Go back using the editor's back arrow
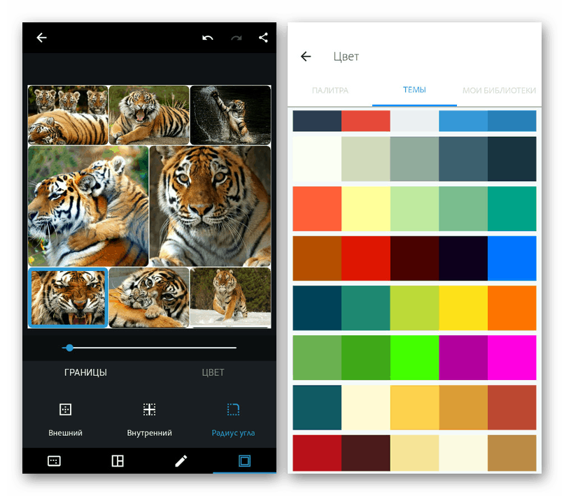The height and width of the screenshot is (496, 564). pyautogui.click(x=42, y=37)
